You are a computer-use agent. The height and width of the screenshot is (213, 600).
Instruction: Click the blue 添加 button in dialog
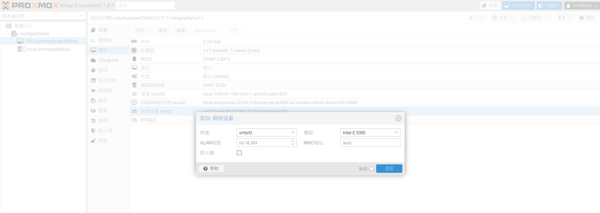[389, 169]
